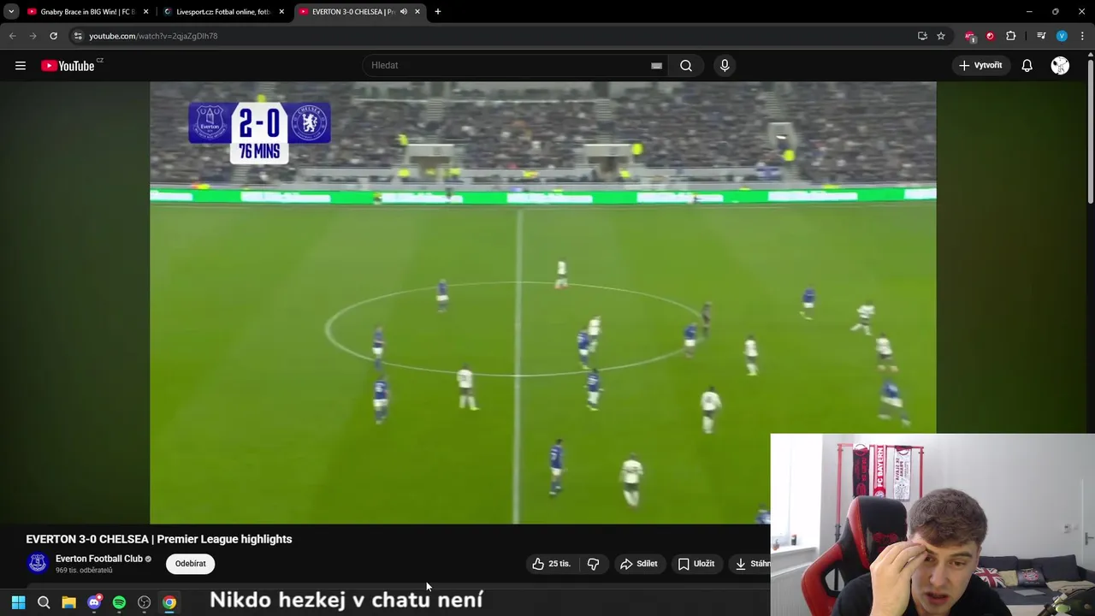Open the YouTube account avatar menu
Image resolution: width=1095 pixels, height=616 pixels.
tap(1060, 65)
